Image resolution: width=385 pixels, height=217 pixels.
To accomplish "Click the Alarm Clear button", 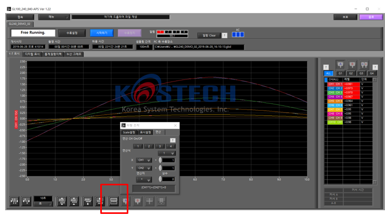I will click(x=209, y=35).
